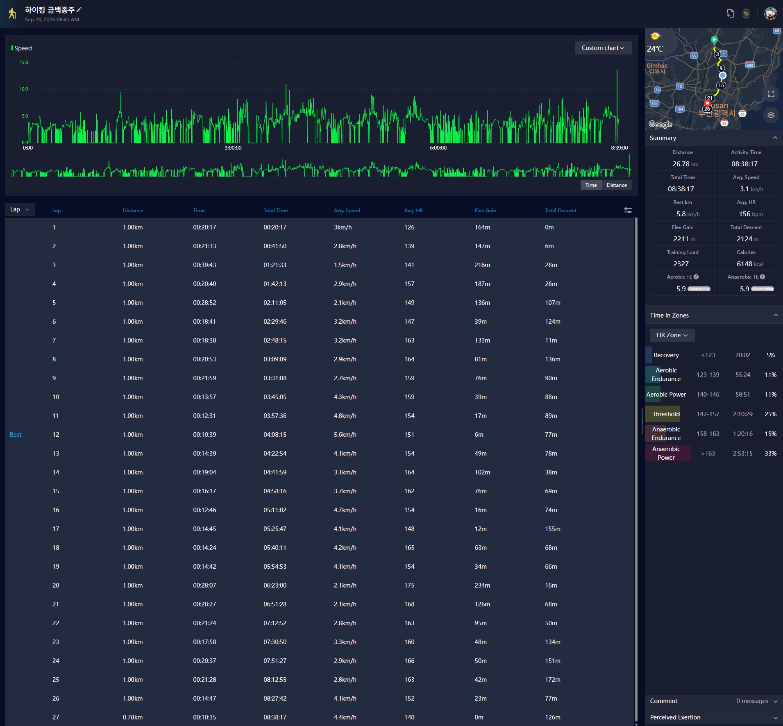Toggle the Speed series legend
The width and height of the screenshot is (783, 726).
22,48
